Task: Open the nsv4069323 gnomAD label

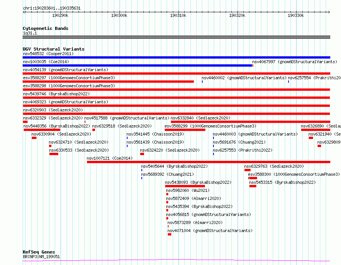Action: [x=66, y=102]
